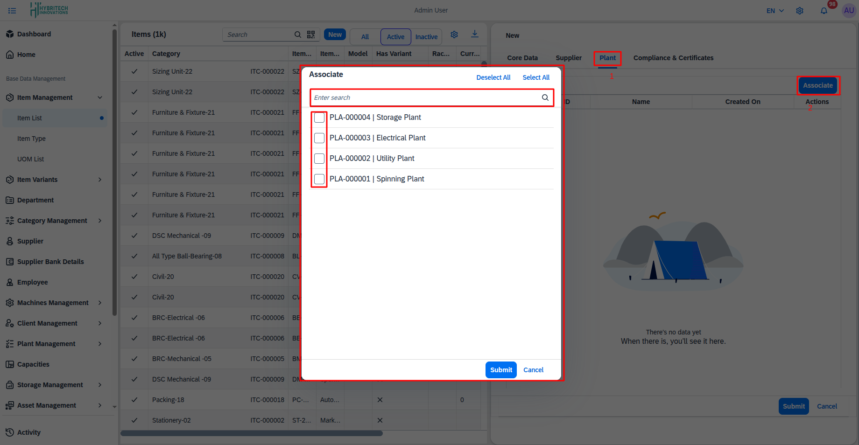The width and height of the screenshot is (859, 445).
Task: Tick the PLA-000003 Electrical Plant checkbox
Action: point(319,138)
